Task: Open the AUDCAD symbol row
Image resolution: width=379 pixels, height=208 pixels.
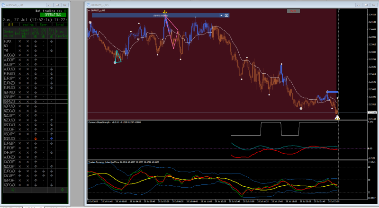Action: [36, 55]
